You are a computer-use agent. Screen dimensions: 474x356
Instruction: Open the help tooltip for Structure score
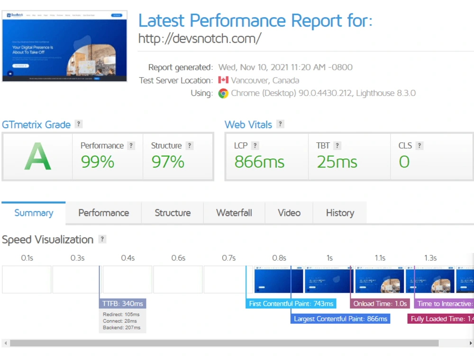(190, 146)
